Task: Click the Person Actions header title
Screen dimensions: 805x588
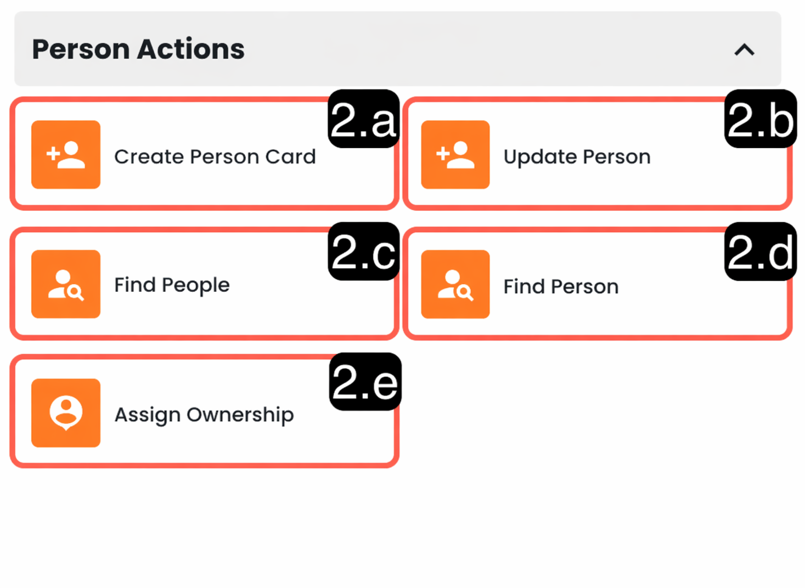Action: coord(138,49)
